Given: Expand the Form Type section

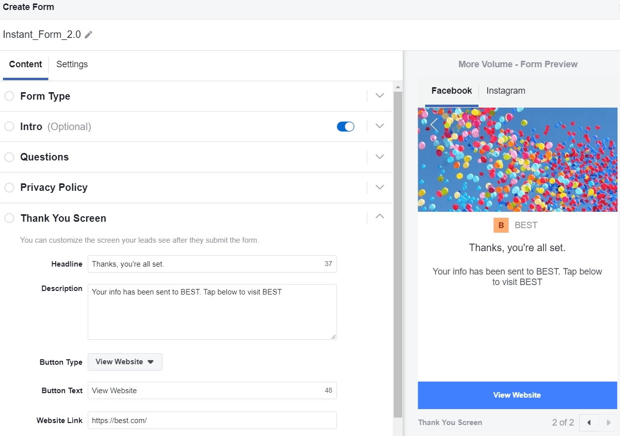Looking at the screenshot, I should [380, 96].
